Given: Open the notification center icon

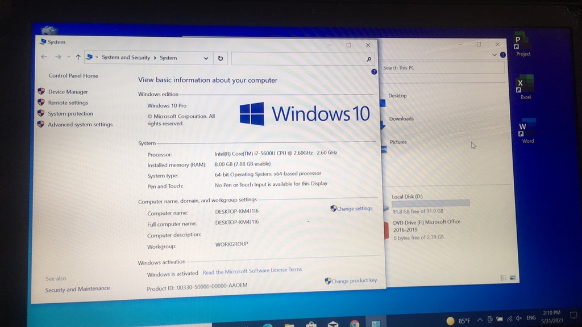Looking at the screenshot, I should [x=573, y=316].
